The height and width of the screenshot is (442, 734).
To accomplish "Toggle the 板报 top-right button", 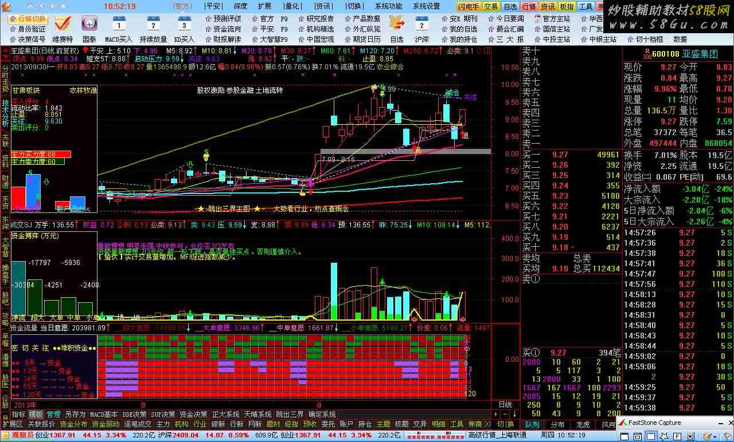I will 567,6.
